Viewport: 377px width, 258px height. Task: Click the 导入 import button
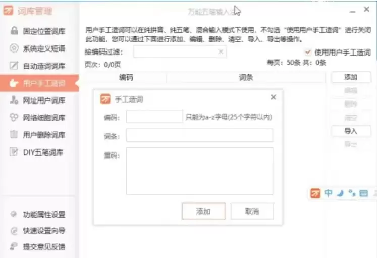click(x=351, y=131)
